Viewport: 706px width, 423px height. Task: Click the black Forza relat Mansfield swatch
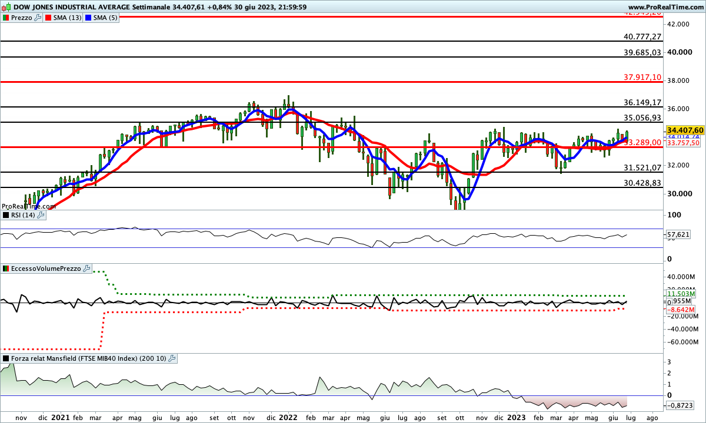(x=6, y=358)
